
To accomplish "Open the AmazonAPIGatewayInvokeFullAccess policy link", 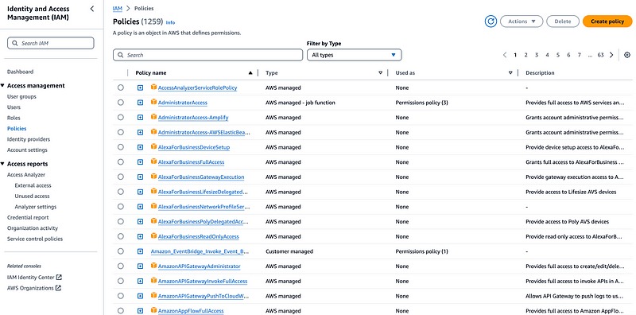I will point(203,282).
